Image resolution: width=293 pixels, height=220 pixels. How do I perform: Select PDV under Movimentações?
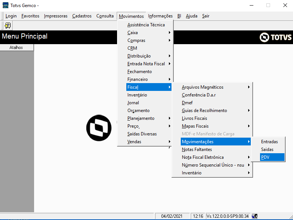[x=272, y=157]
